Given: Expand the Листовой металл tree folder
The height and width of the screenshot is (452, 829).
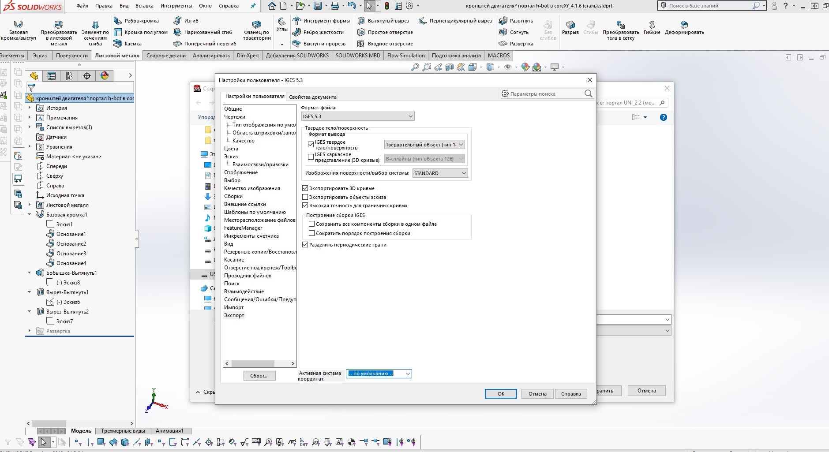Looking at the screenshot, I should [30, 205].
